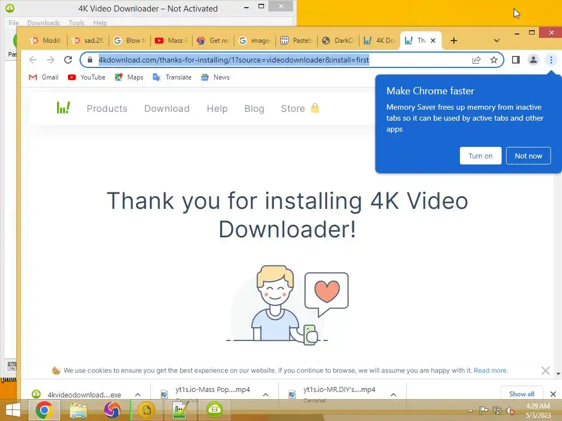Open the 4K Video Downloader taskbar icon

215,410
